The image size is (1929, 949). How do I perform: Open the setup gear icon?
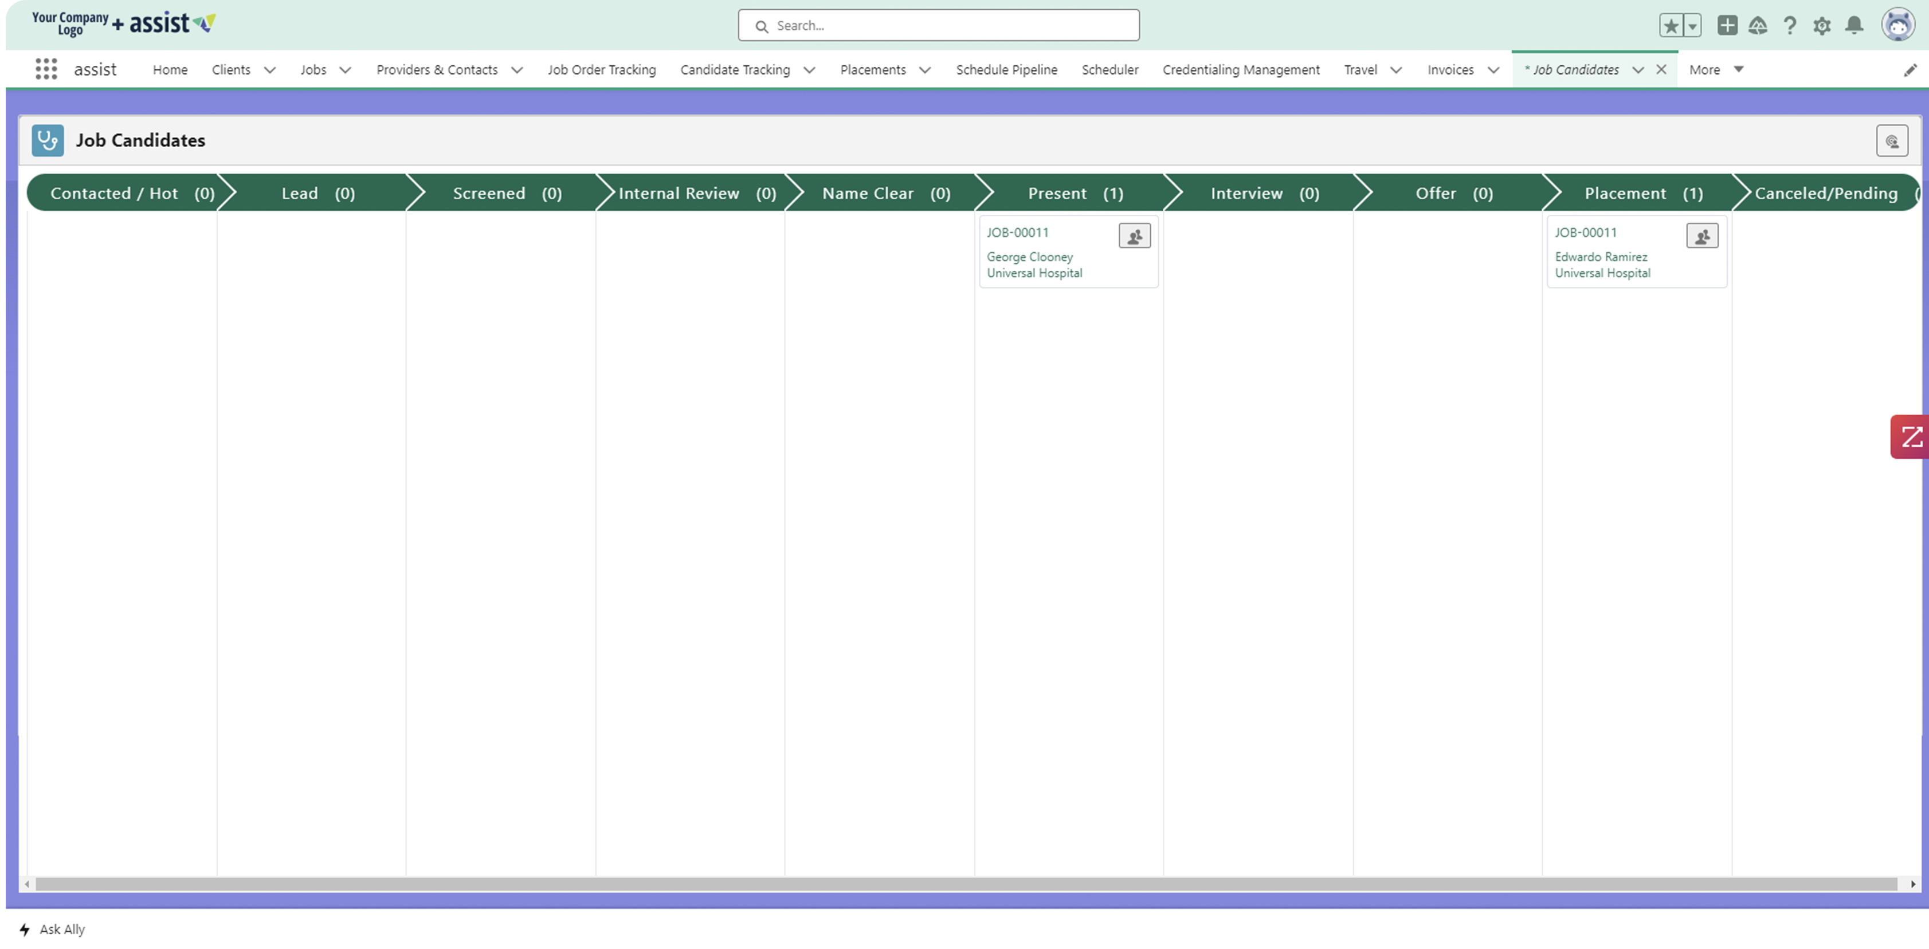pyautogui.click(x=1822, y=26)
